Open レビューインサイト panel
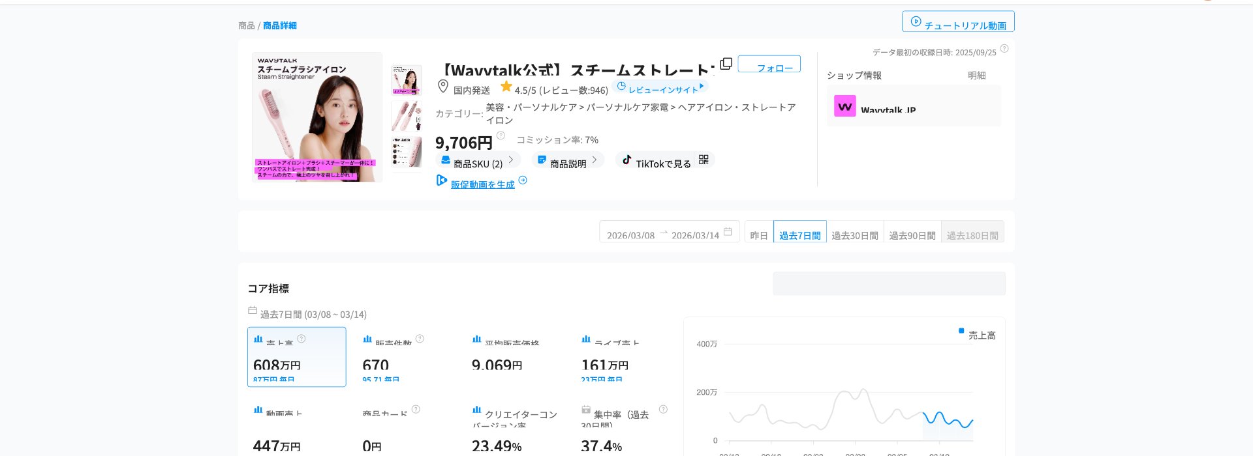 (661, 86)
